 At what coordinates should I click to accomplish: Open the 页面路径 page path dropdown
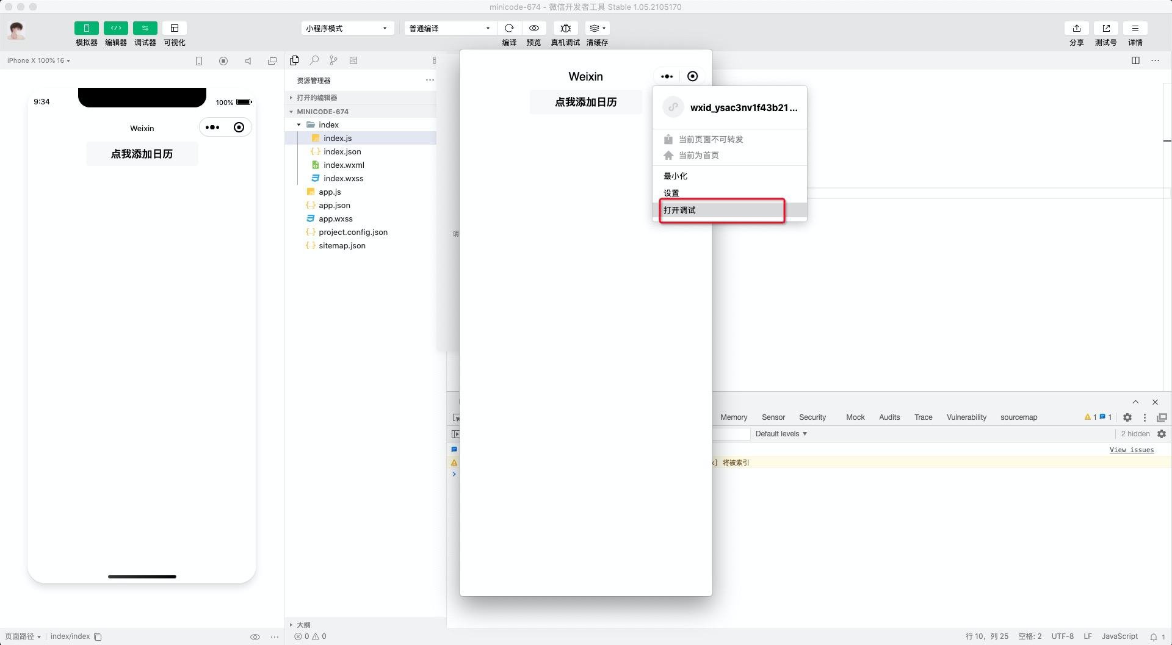[x=23, y=636]
